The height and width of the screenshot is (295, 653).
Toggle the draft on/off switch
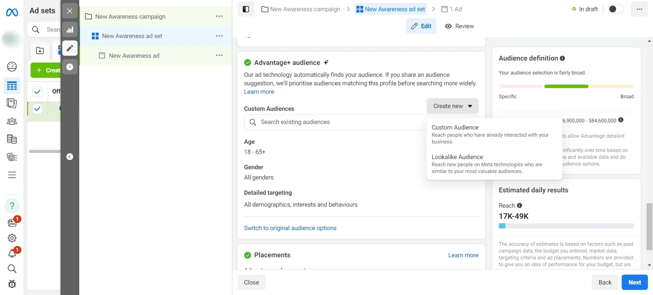click(x=616, y=9)
